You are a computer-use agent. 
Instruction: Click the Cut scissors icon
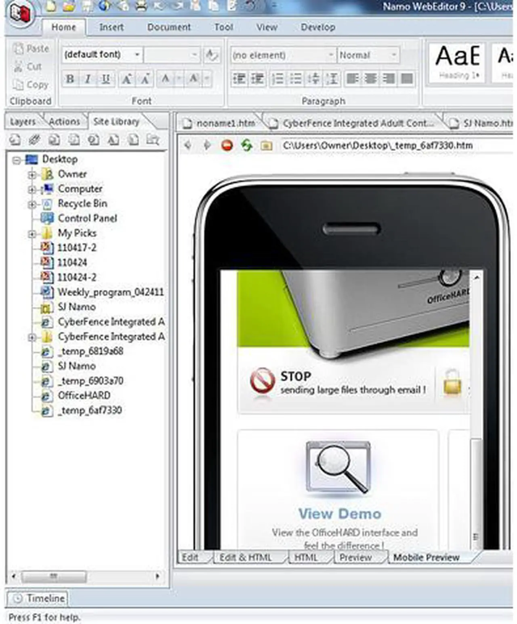19,67
